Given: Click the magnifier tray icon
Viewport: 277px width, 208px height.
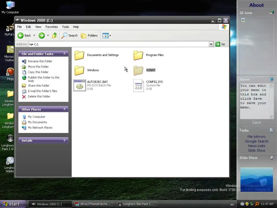Looking at the screenshot, I should 257,204.
